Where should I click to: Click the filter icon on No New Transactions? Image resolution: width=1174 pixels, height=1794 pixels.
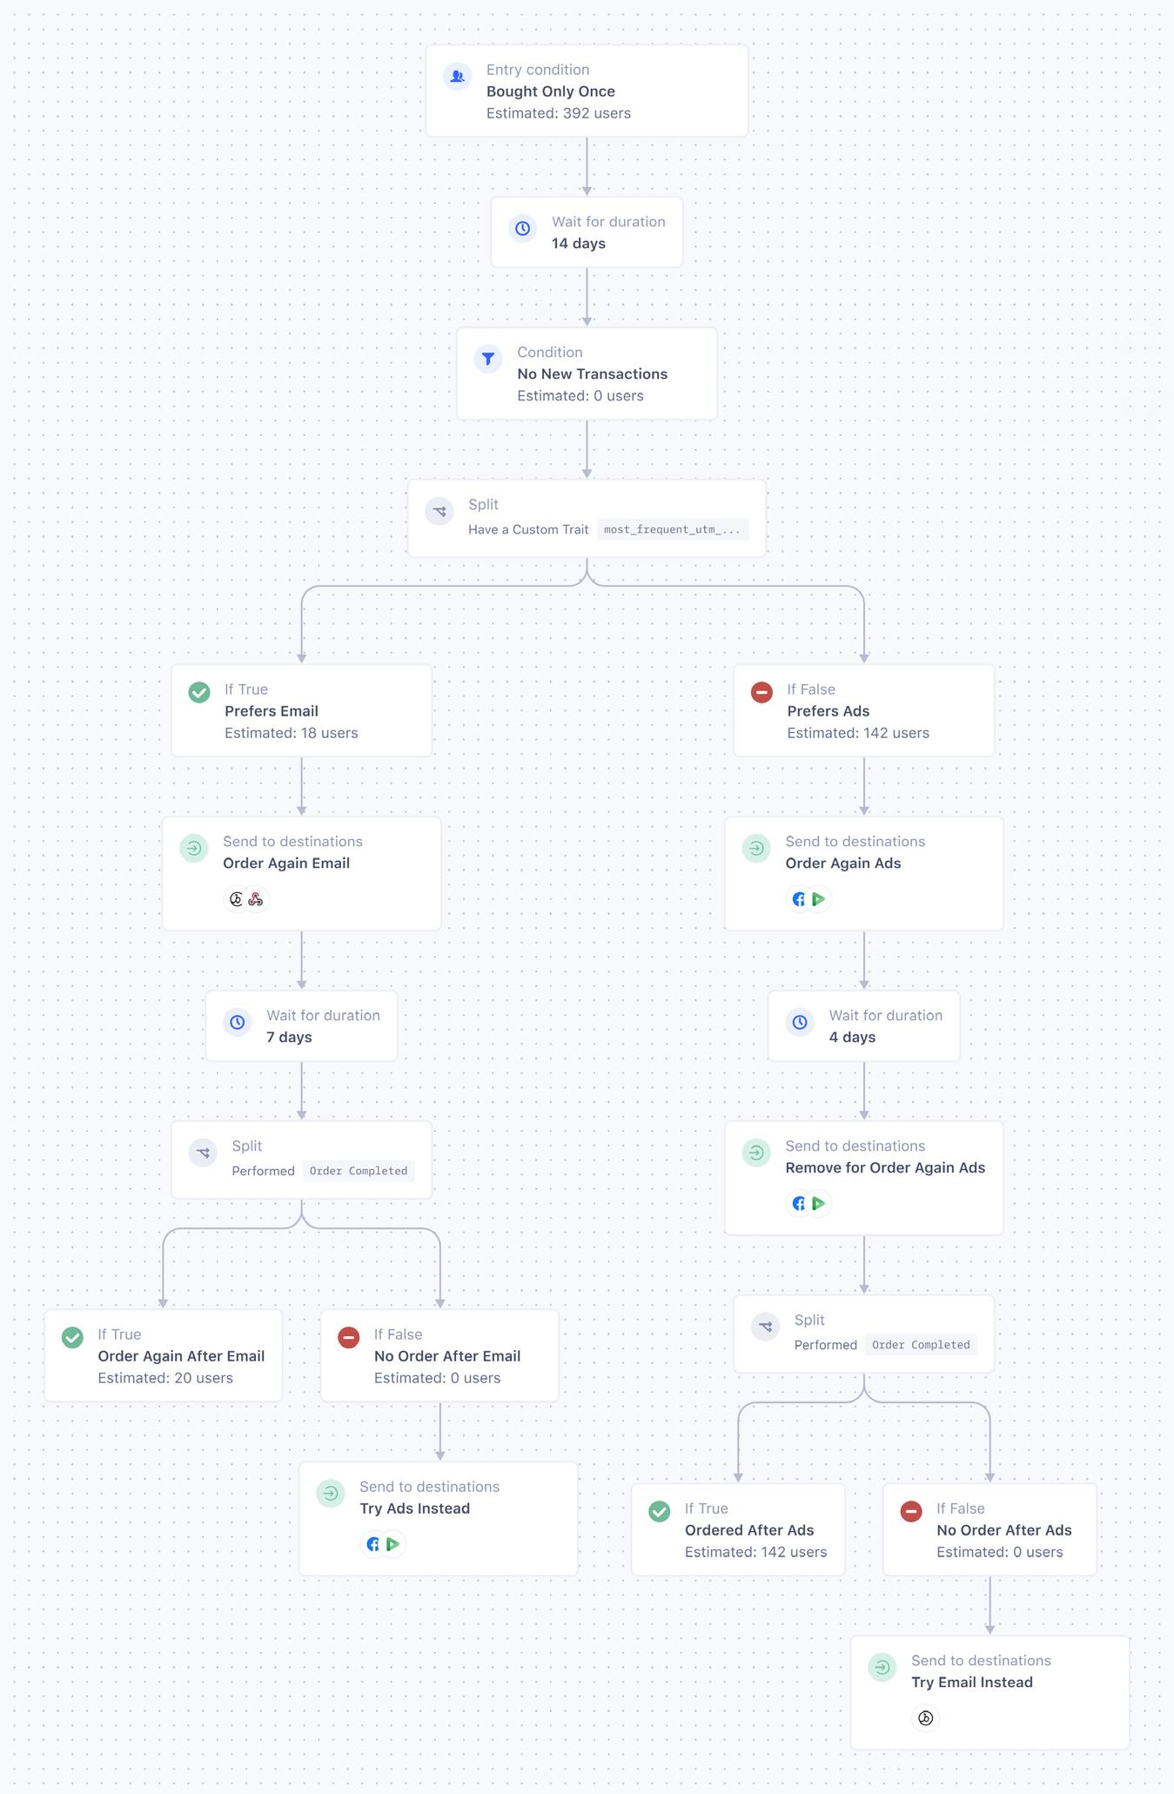pyautogui.click(x=488, y=359)
